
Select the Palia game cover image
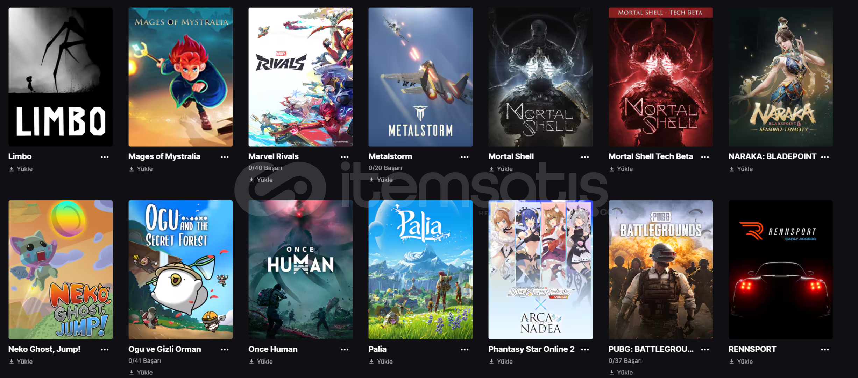pos(420,269)
